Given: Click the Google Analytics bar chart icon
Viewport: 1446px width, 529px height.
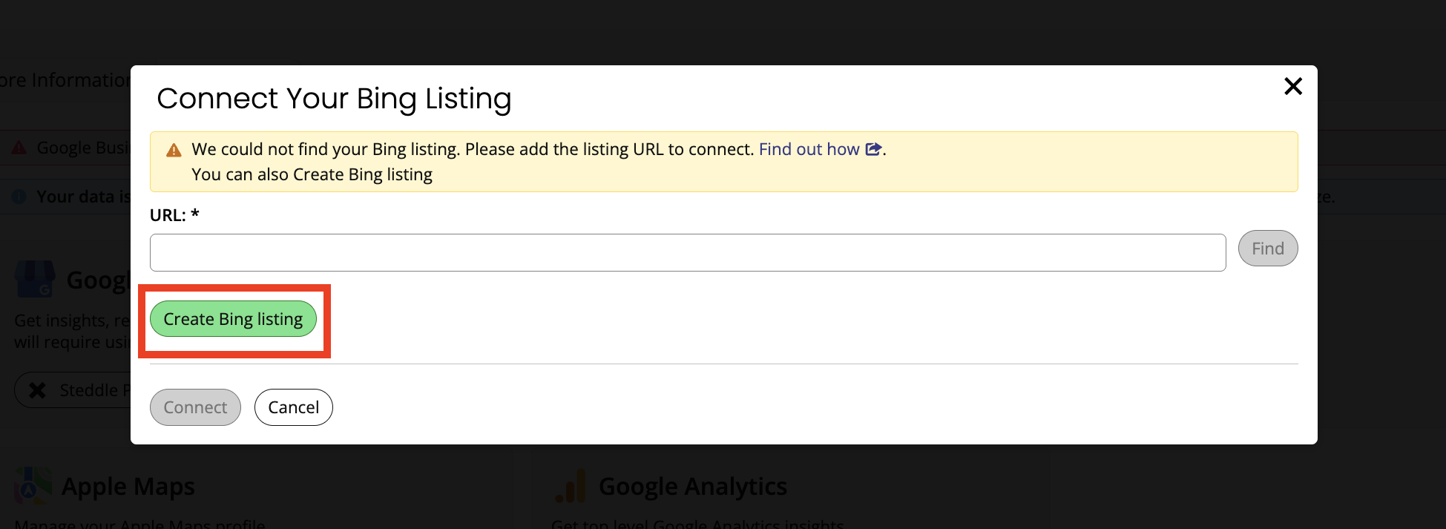Looking at the screenshot, I should coord(569,484).
